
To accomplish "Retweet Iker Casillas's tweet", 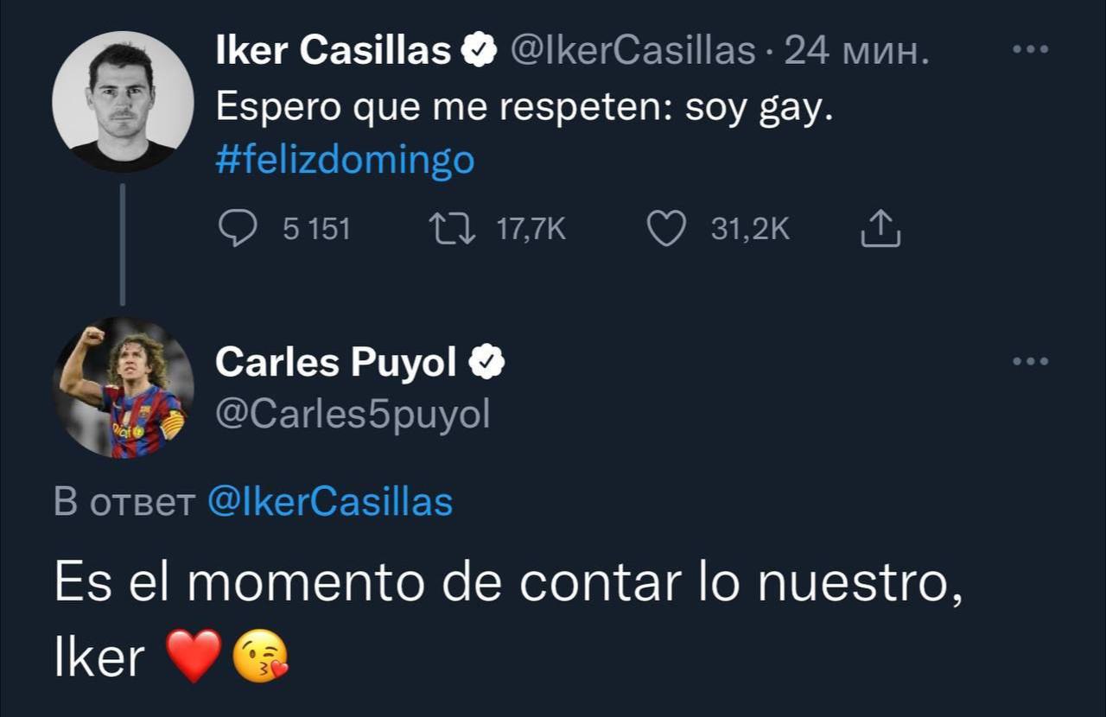I will pos(452,229).
